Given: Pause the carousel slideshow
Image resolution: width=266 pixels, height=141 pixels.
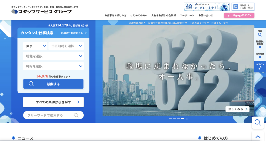Looking at the screenshot, I should pyautogui.click(x=187, y=119).
